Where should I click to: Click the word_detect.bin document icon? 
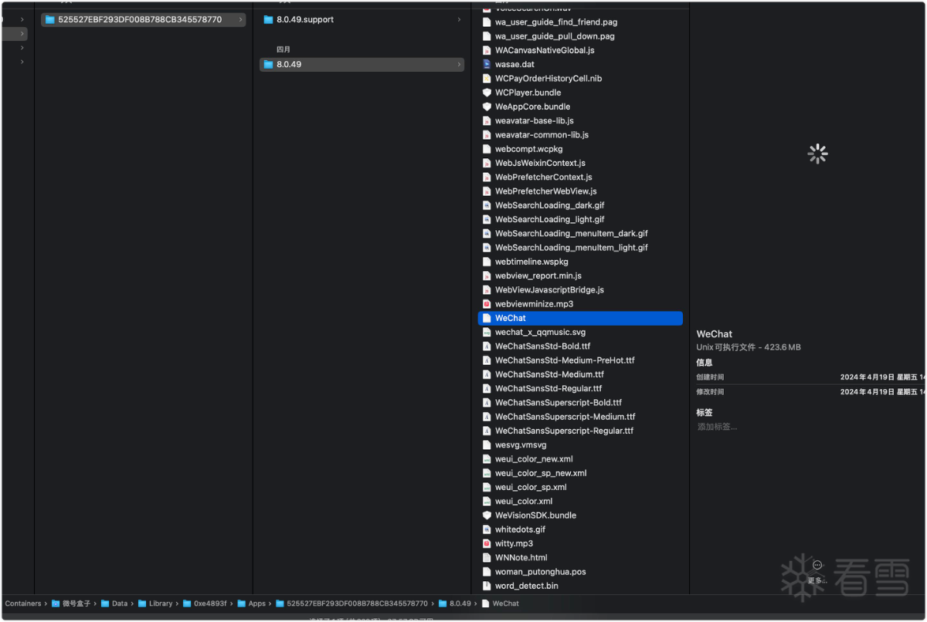(x=487, y=586)
